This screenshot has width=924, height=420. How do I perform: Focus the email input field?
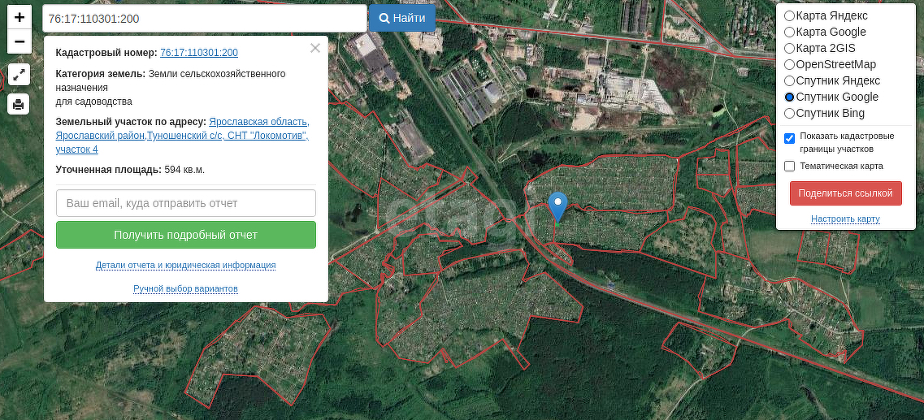(x=185, y=203)
